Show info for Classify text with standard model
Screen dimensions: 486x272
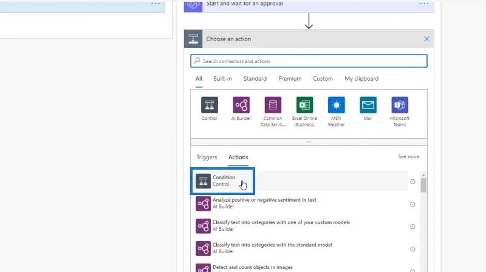click(x=412, y=249)
